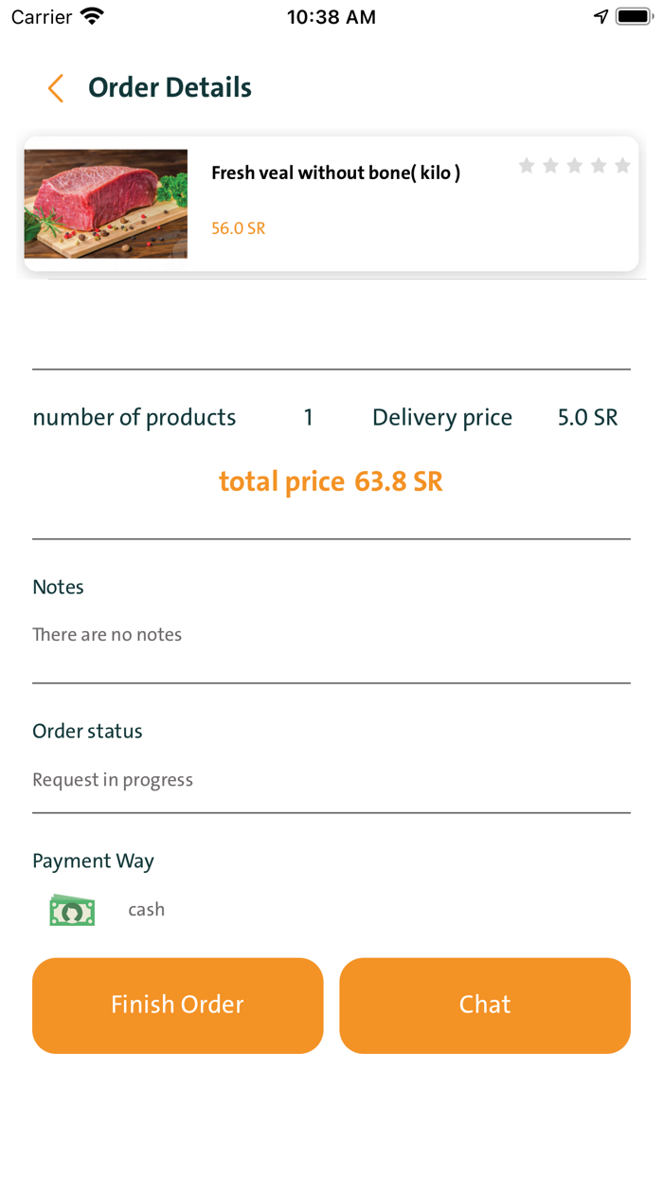663x1179 pixels.
Task: Give five stars with last star
Action: pos(622,166)
